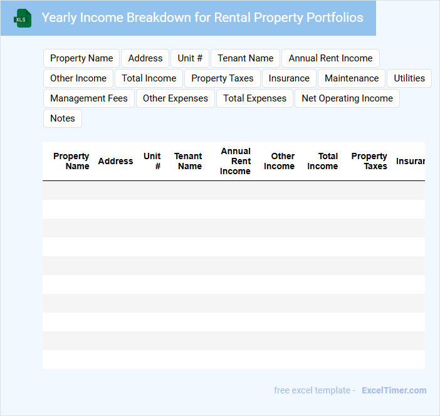Click the Other Income column header
This screenshot has height=416, width=440.
[x=279, y=161]
